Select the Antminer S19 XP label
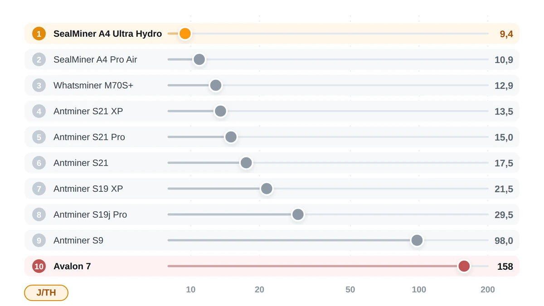544x306 pixels. click(x=88, y=189)
